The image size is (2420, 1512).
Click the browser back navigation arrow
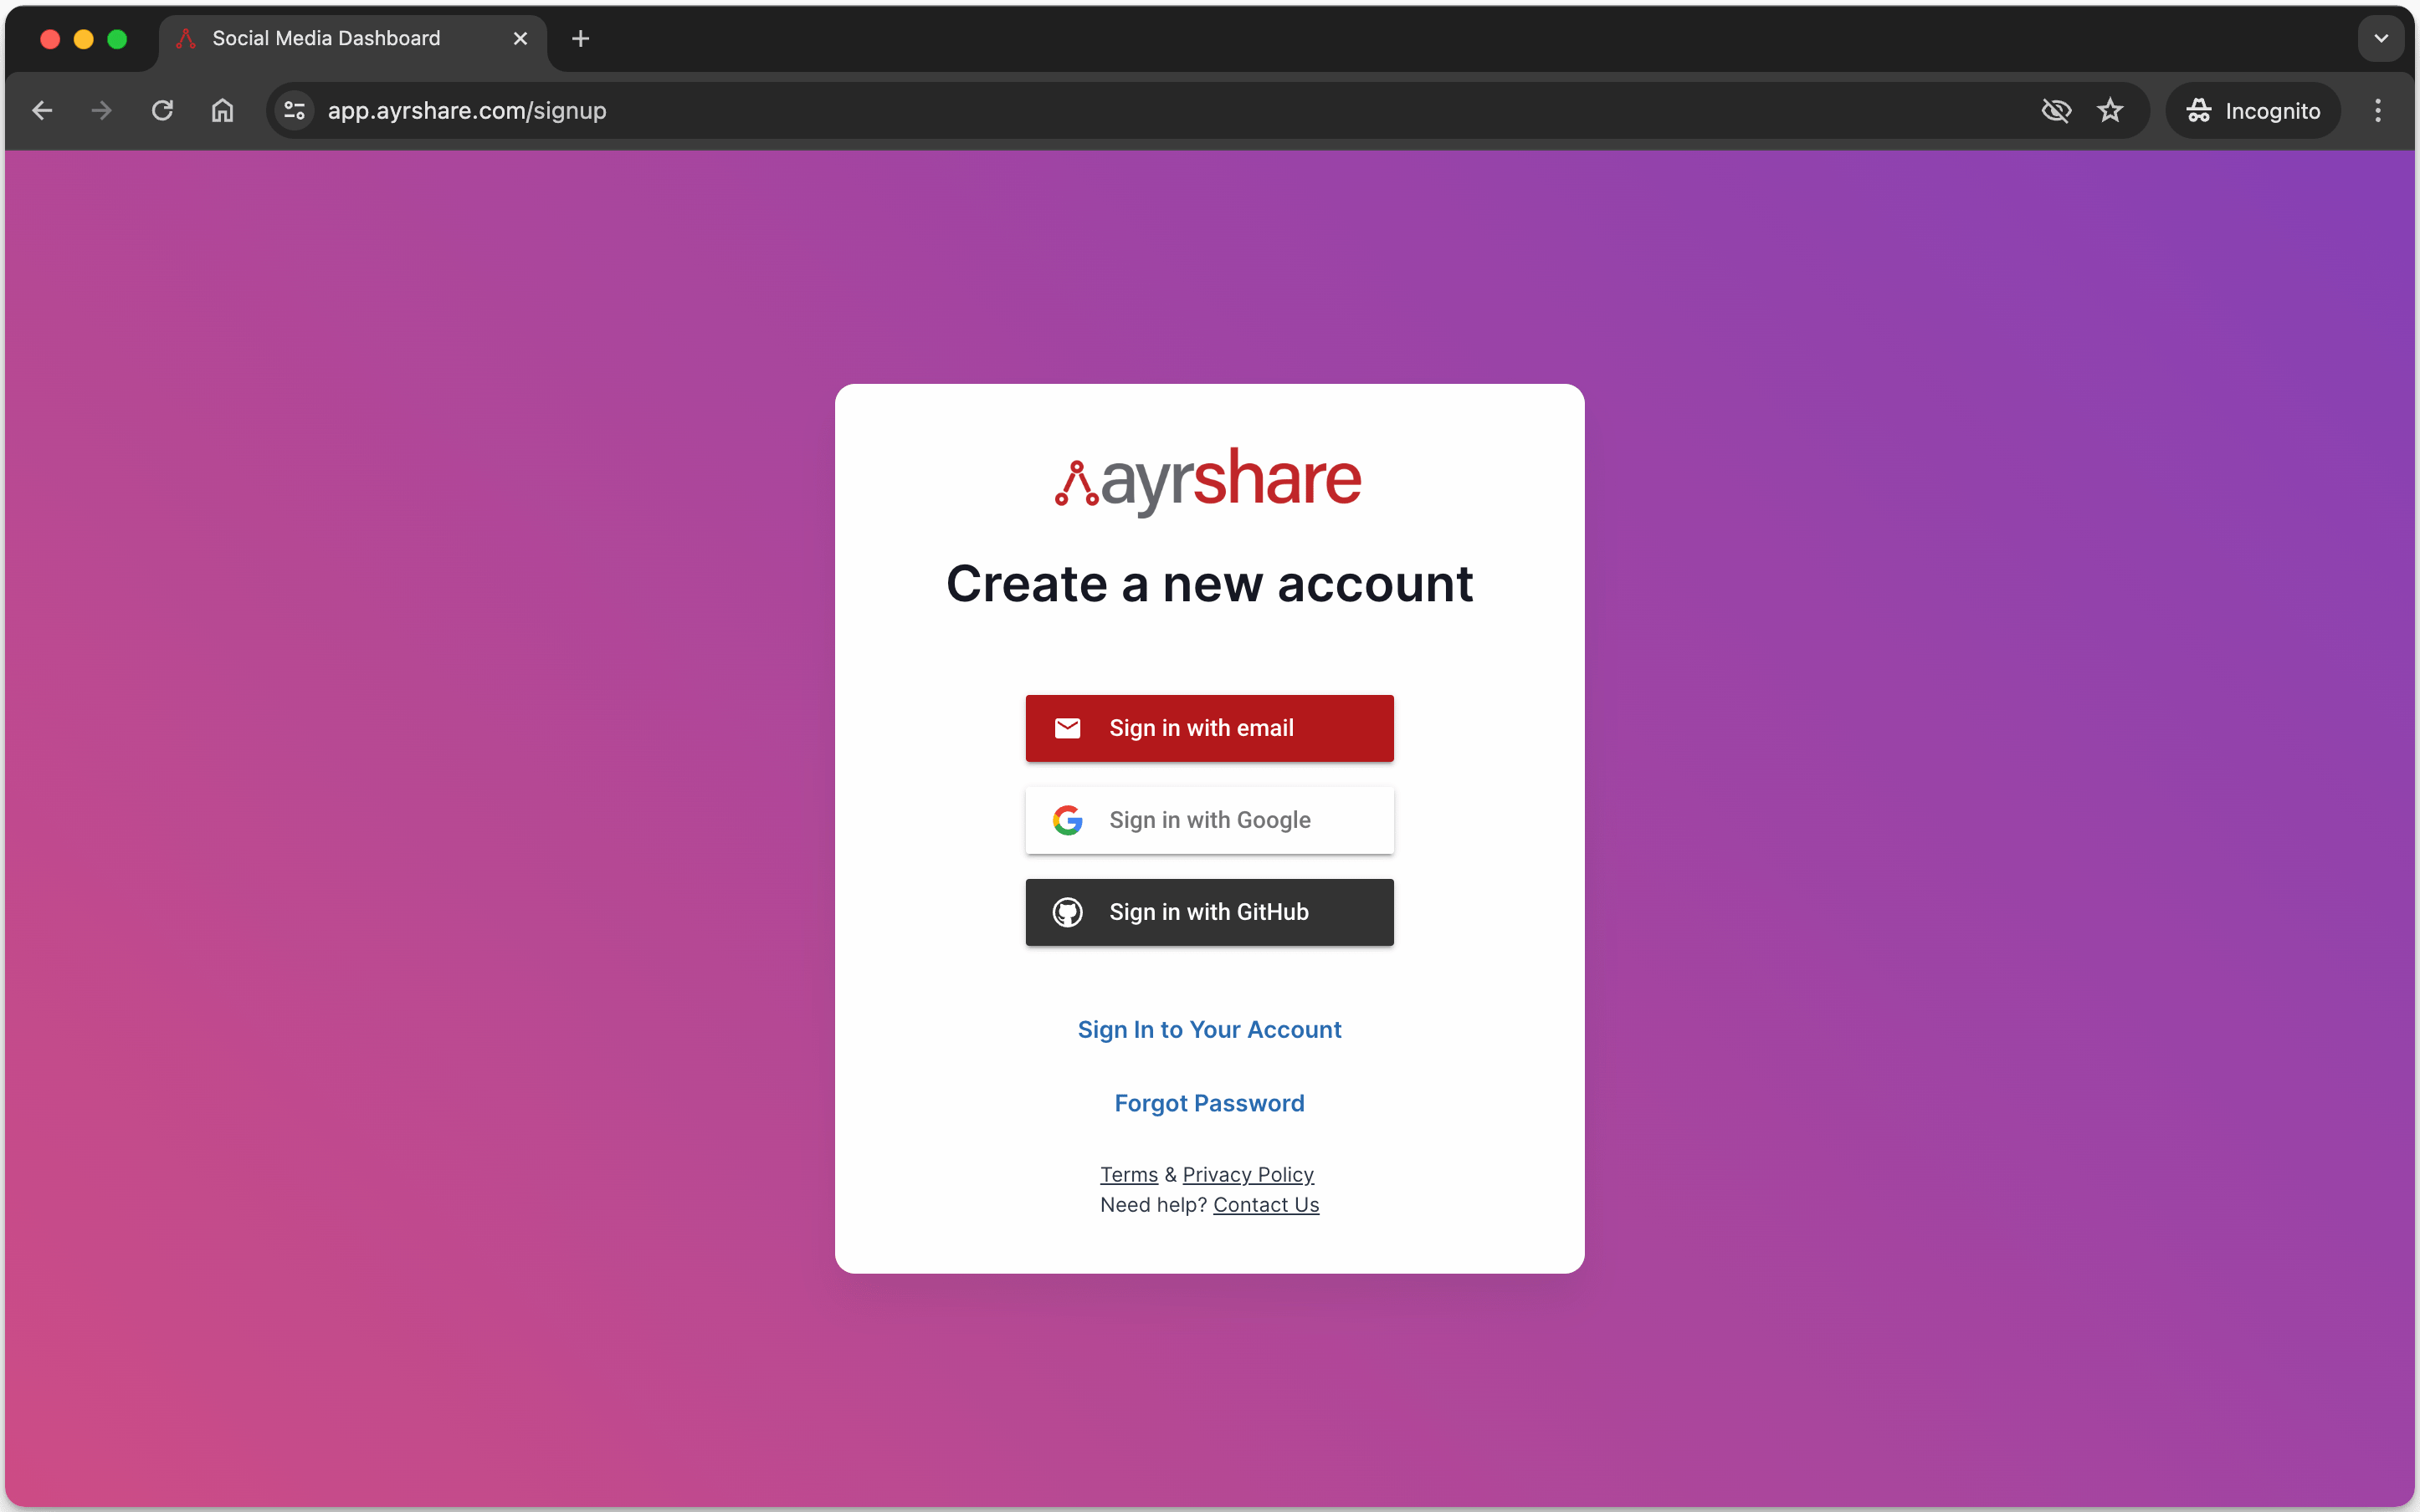pos(42,111)
